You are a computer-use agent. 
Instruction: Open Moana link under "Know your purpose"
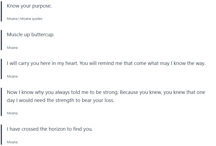point(12,19)
